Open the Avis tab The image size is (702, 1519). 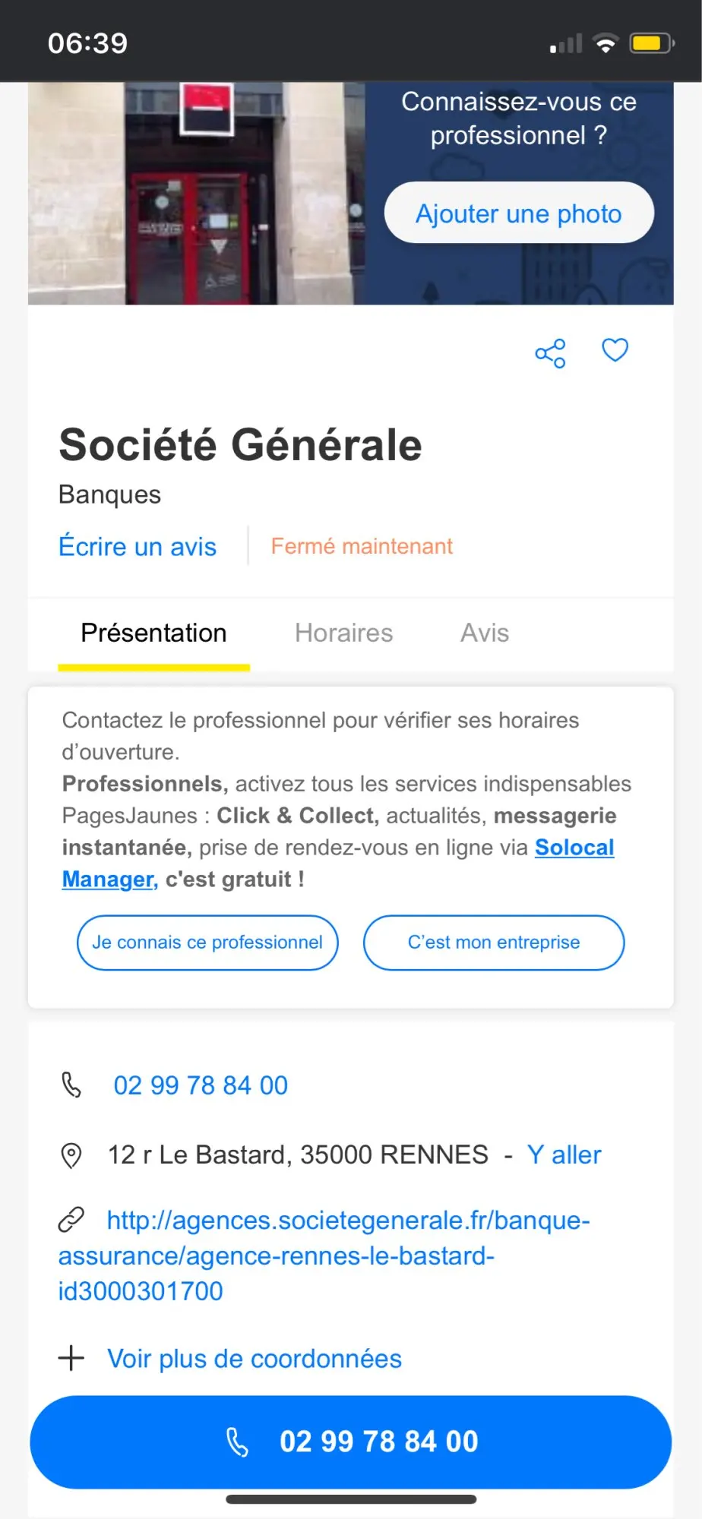point(485,633)
